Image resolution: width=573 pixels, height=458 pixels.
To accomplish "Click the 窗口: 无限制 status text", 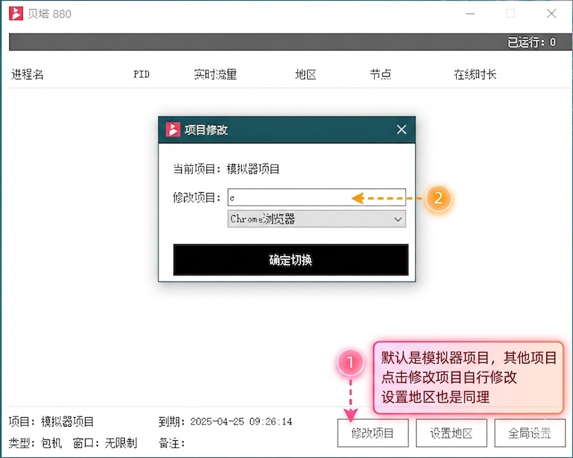I will click(105, 443).
